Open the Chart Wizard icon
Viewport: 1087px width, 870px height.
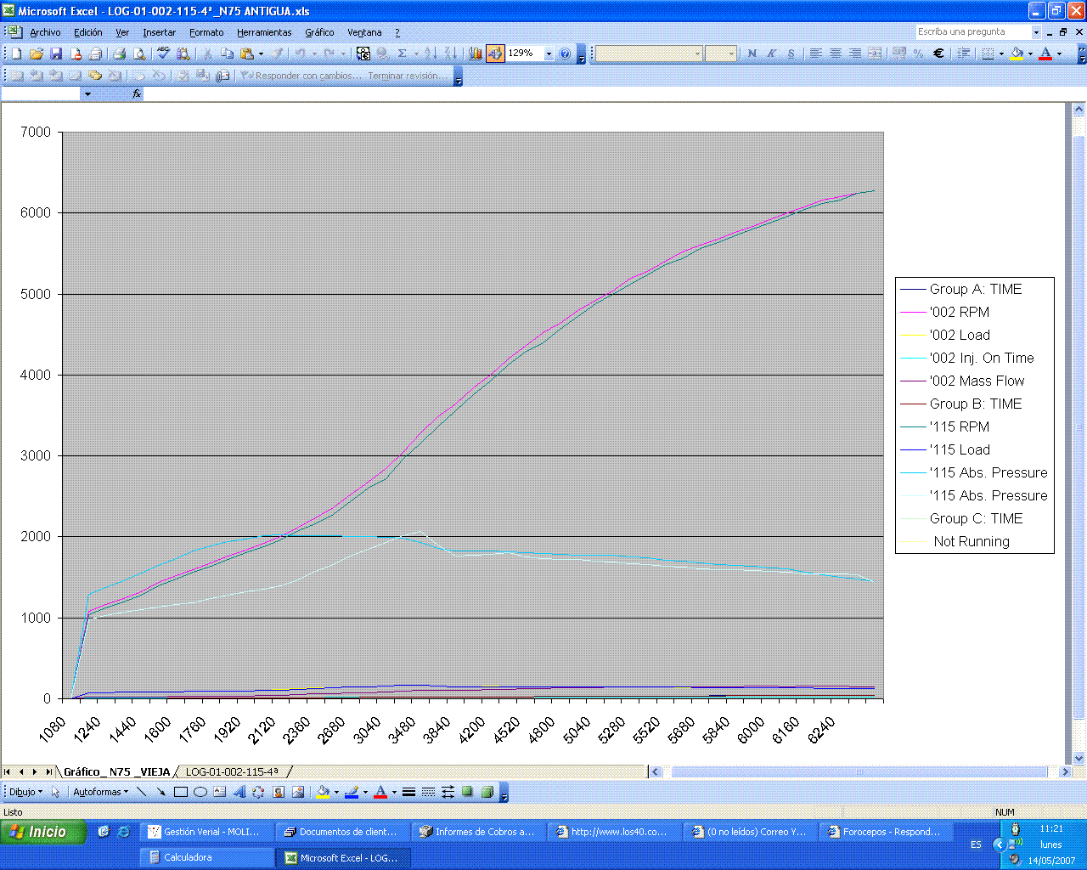click(475, 54)
